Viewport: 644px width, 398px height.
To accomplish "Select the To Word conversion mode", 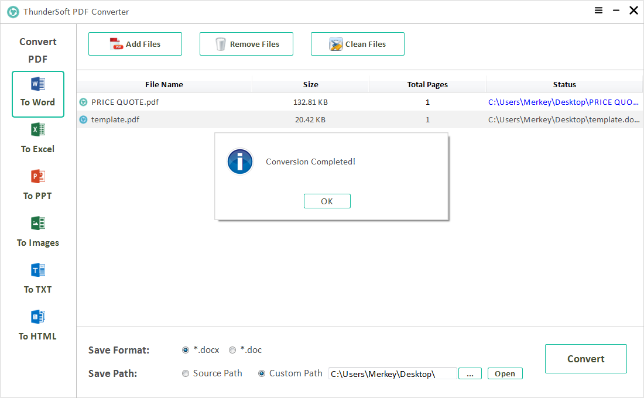I will 38,94.
